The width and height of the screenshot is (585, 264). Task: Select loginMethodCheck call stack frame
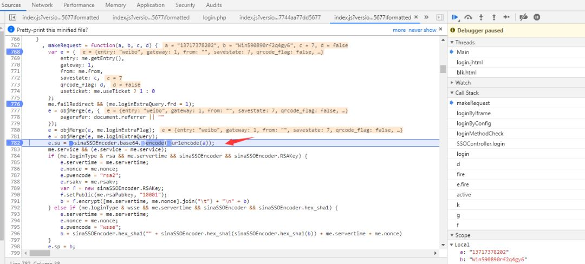click(480, 133)
